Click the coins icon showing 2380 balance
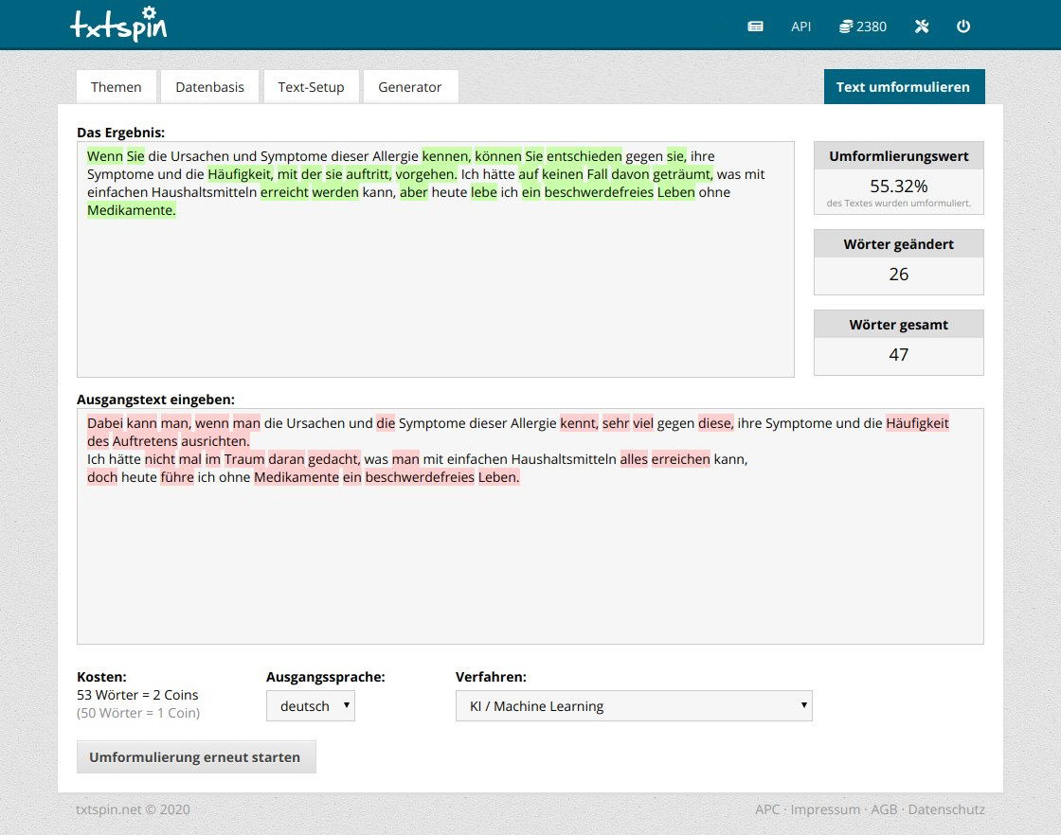The image size is (1061, 835). point(862,27)
